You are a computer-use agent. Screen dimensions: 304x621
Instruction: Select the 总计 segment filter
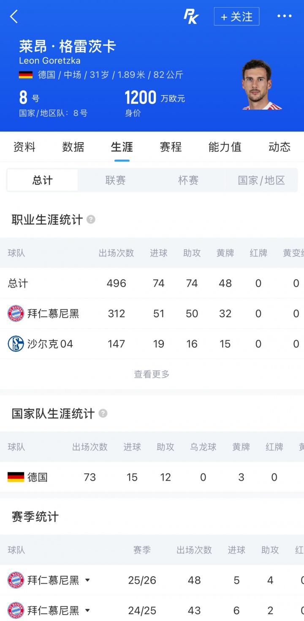[x=43, y=181]
